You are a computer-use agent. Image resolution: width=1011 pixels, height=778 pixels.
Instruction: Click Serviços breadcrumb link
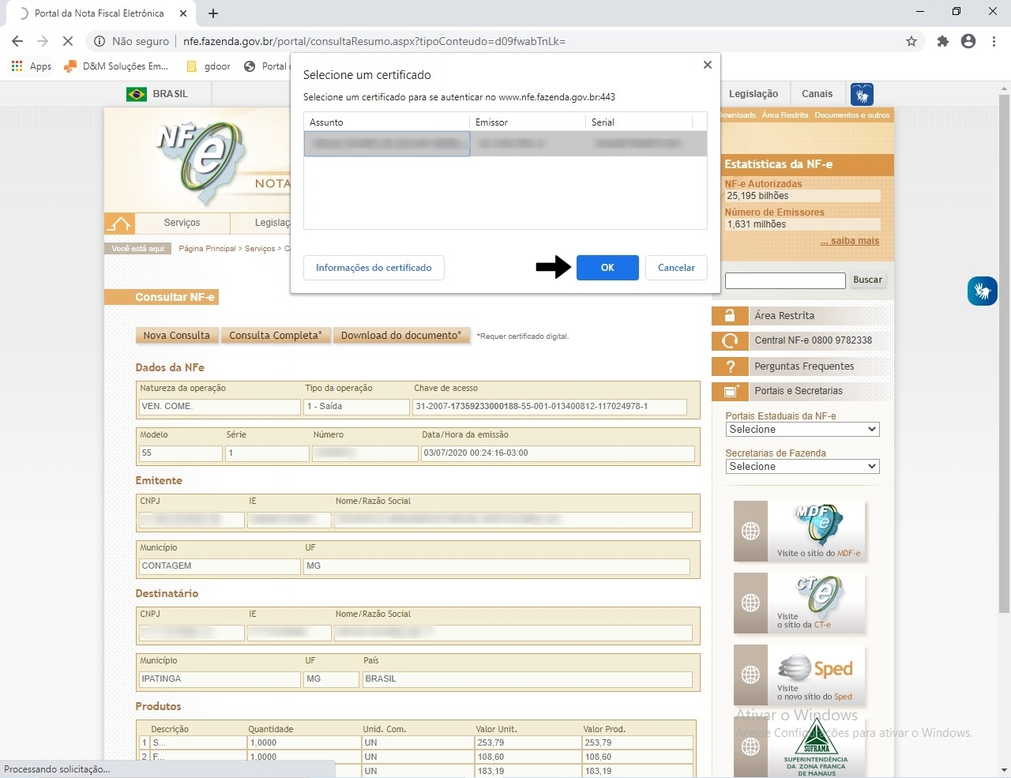pos(260,249)
